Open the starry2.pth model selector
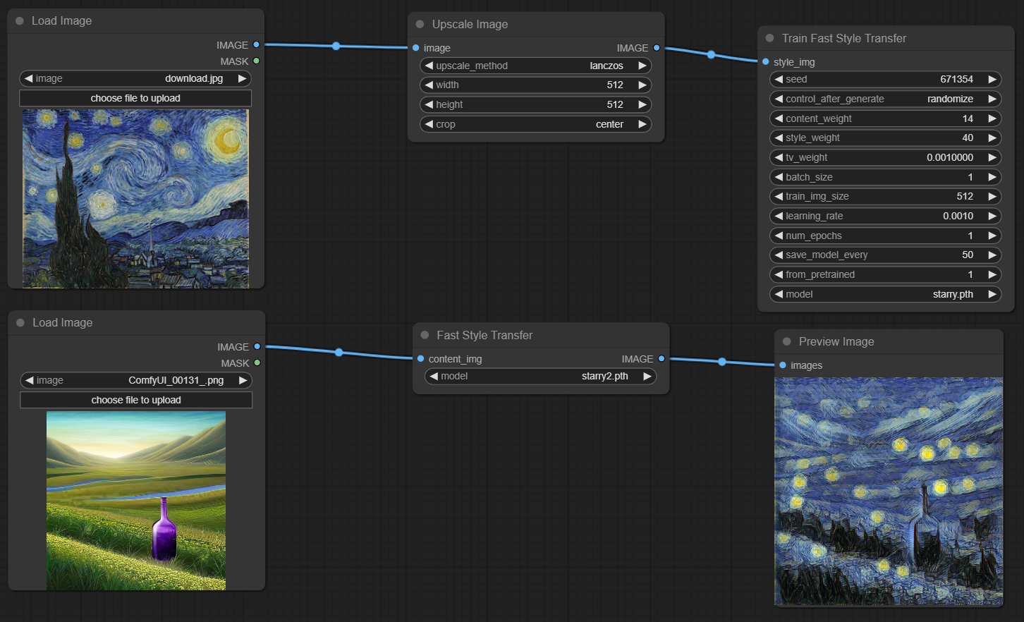The width and height of the screenshot is (1024, 622). tap(540, 376)
